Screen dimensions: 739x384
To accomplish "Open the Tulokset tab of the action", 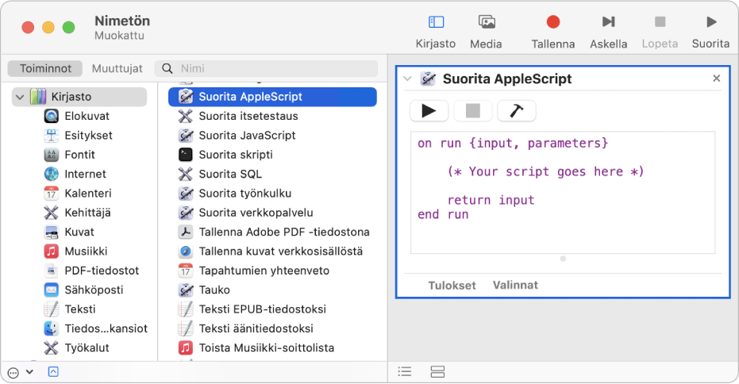I will (x=452, y=285).
